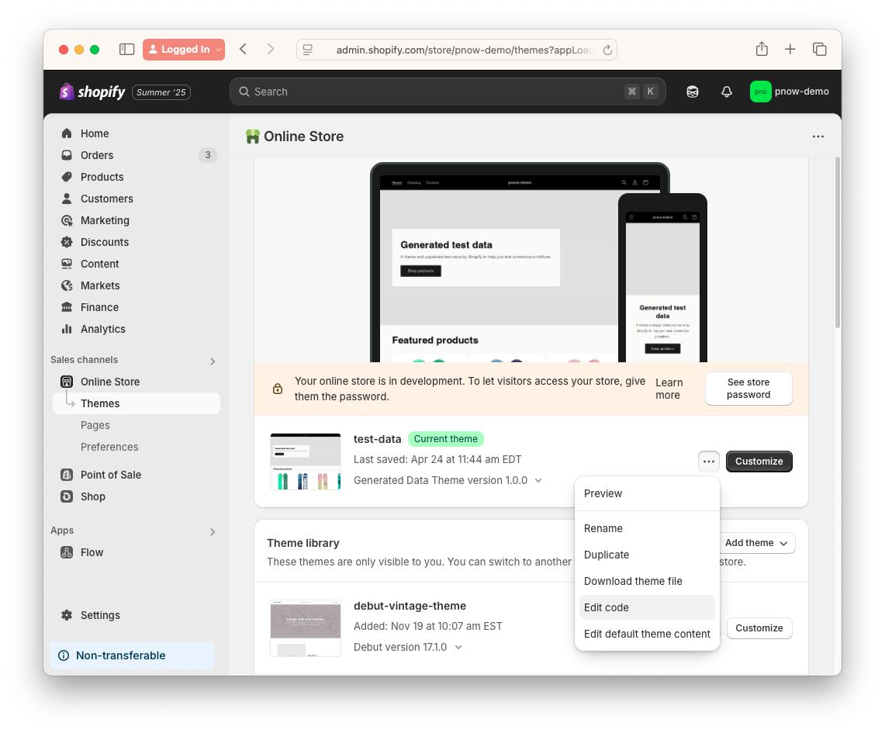This screenshot has height=733, width=885.
Task: Click the test-data theme thumbnail
Action: (306, 462)
